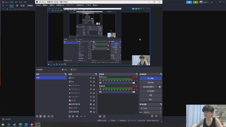Screen dimensions: 226x127
Task: Open OBS 文件(F) menu
Action: 38,5
